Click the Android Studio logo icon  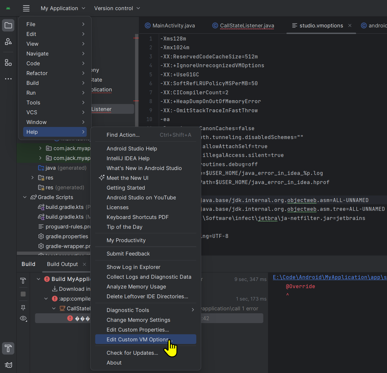pos(8,8)
